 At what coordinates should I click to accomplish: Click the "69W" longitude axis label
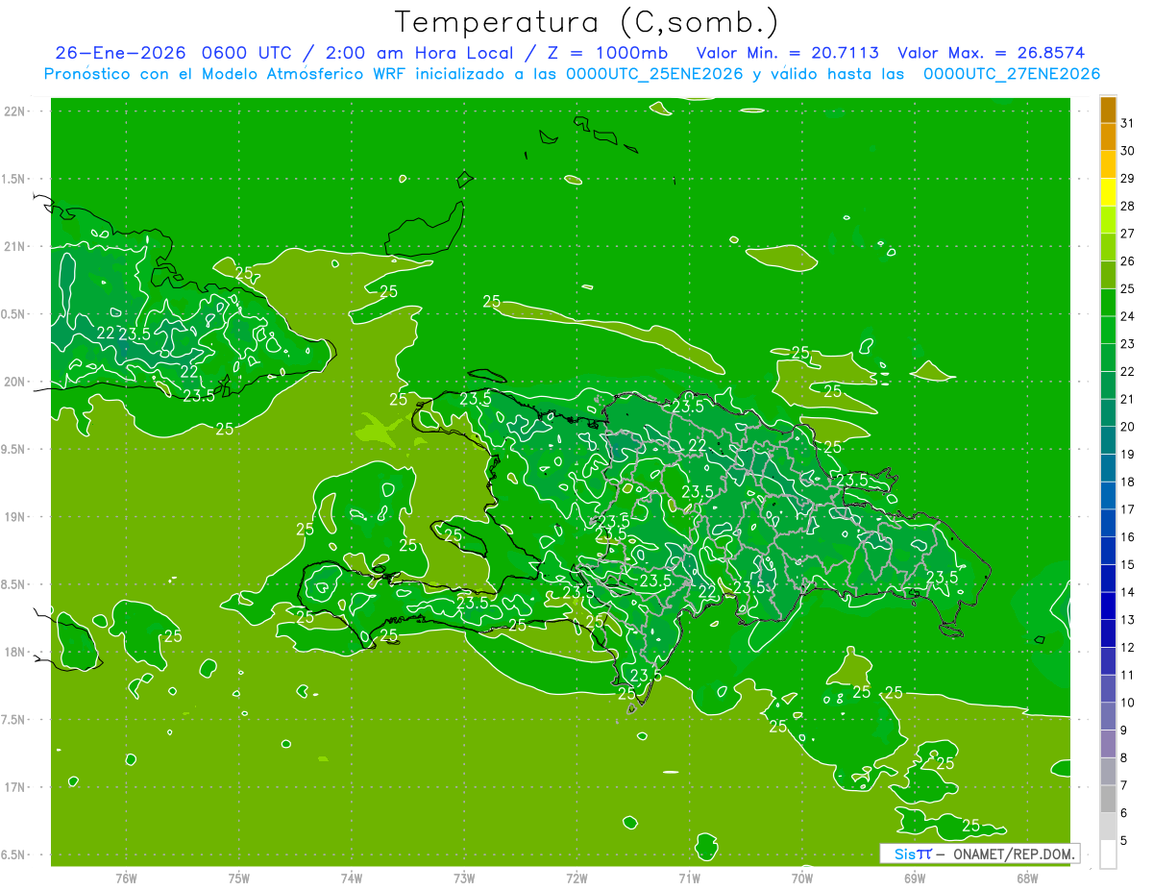pyautogui.click(x=915, y=879)
